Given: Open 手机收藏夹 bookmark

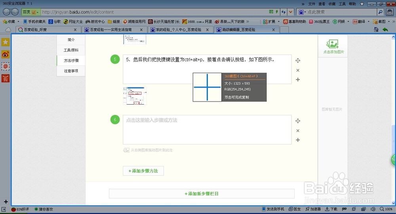Looking at the screenshot, I should (x=34, y=22).
